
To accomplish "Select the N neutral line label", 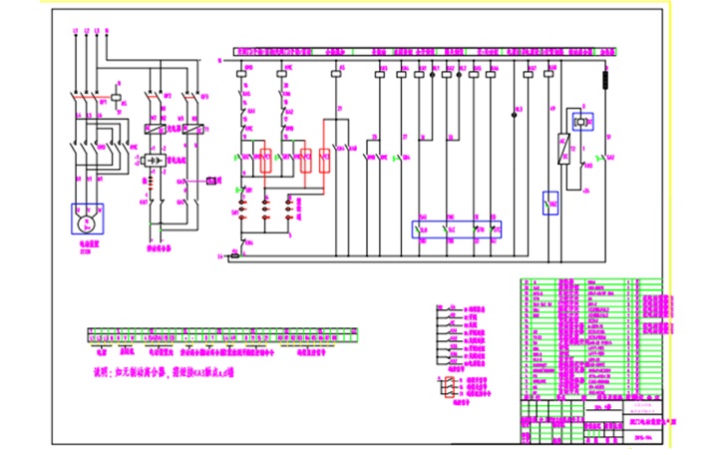I will click(x=107, y=35).
